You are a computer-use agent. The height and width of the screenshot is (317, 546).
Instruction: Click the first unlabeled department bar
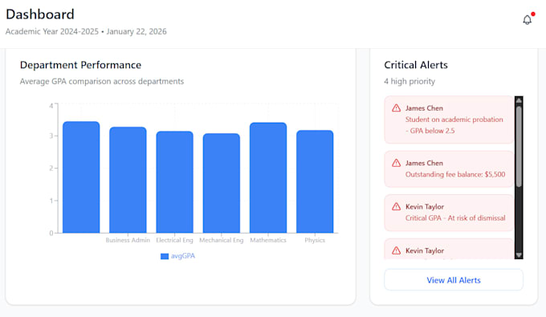(81, 177)
